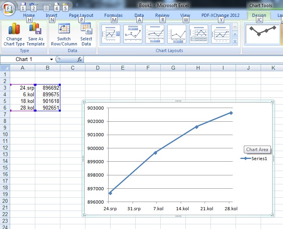Select cell containing 24.srp

pyautogui.click(x=23, y=88)
